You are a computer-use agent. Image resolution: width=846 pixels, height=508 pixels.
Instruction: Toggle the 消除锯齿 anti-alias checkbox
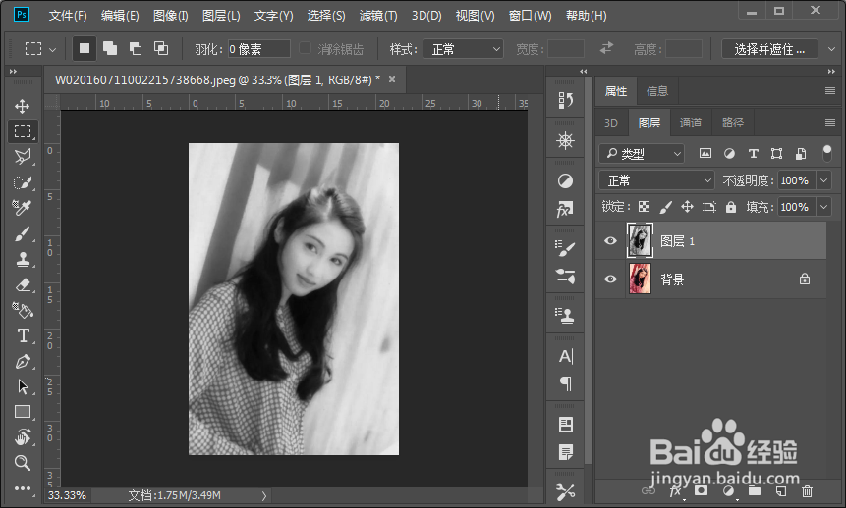pos(305,48)
